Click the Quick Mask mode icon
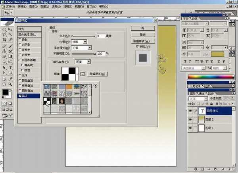 (x=10, y=104)
